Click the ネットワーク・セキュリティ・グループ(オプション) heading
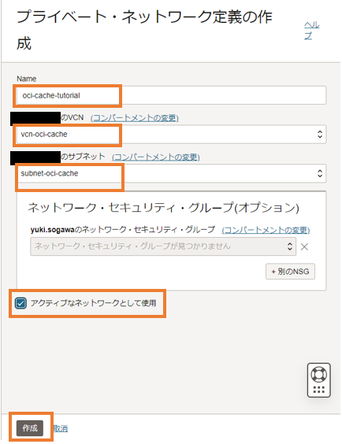 (x=163, y=208)
